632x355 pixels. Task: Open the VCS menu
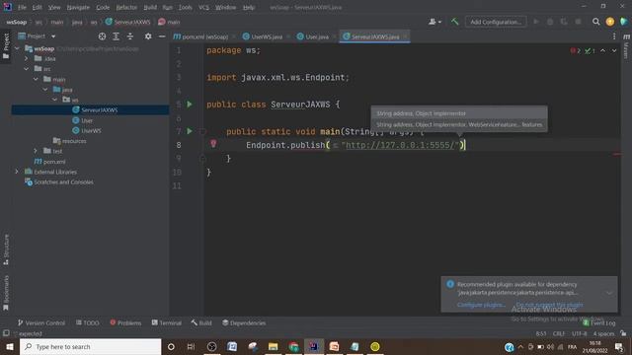pos(203,7)
